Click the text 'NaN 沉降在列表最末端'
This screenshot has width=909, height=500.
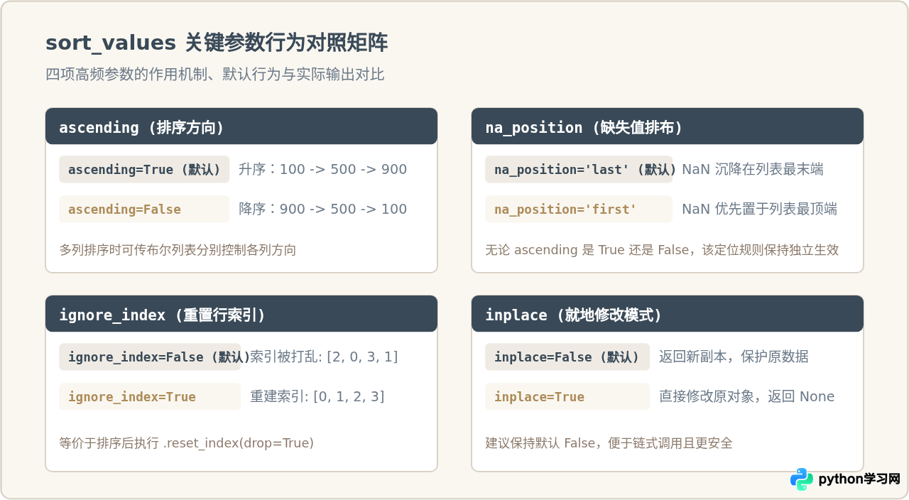point(753,169)
